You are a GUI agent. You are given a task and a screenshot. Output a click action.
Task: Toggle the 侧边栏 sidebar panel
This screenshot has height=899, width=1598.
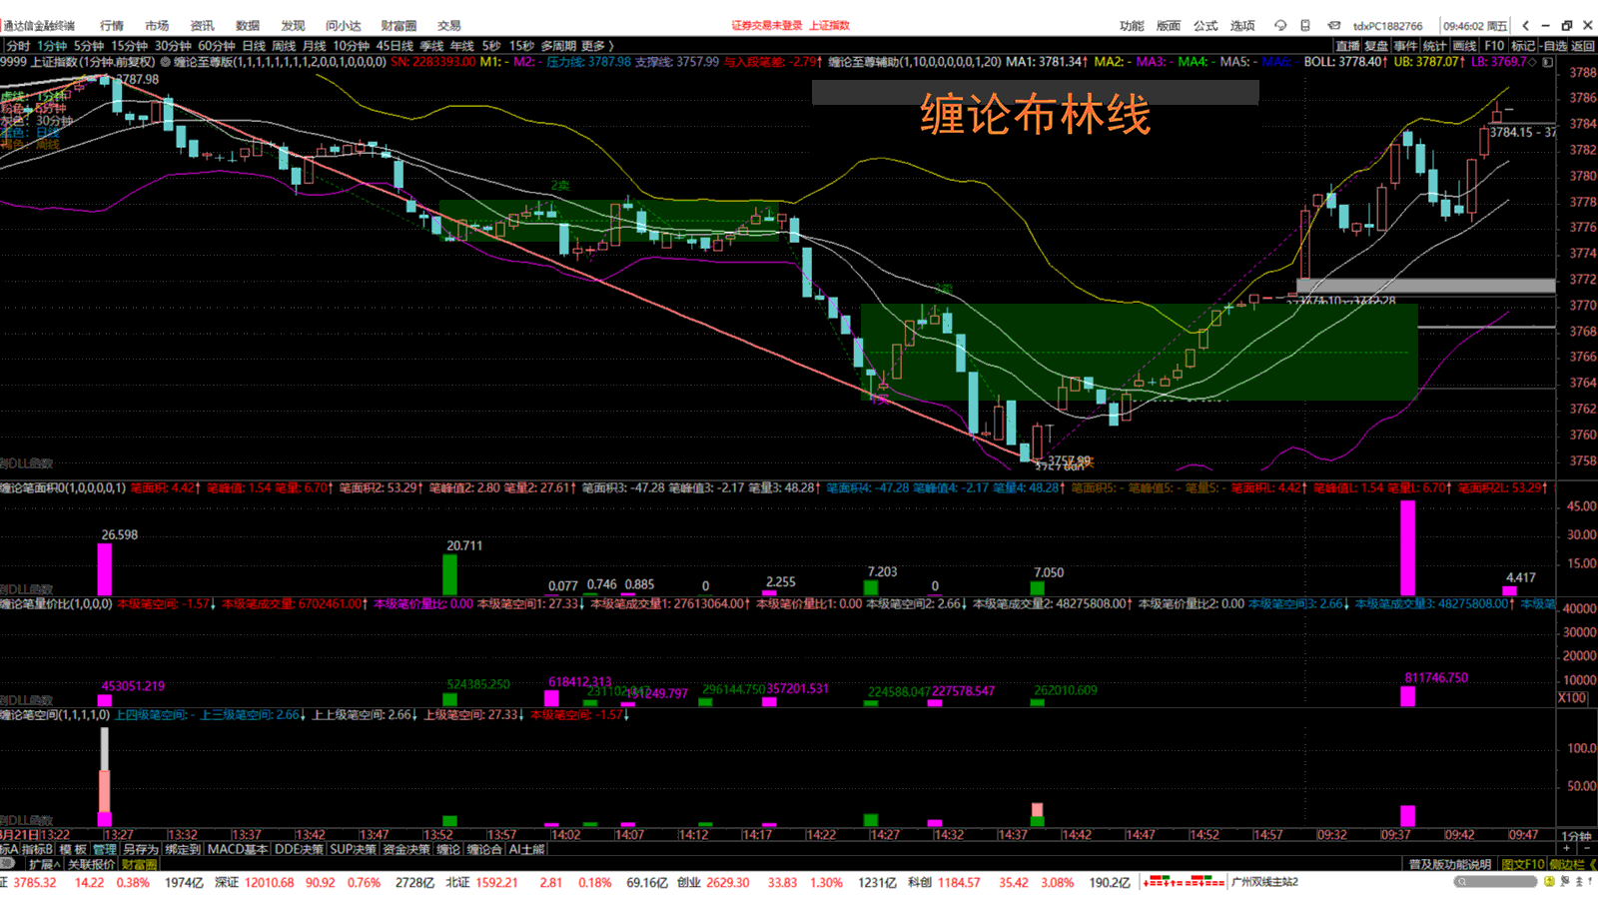coord(1566,864)
